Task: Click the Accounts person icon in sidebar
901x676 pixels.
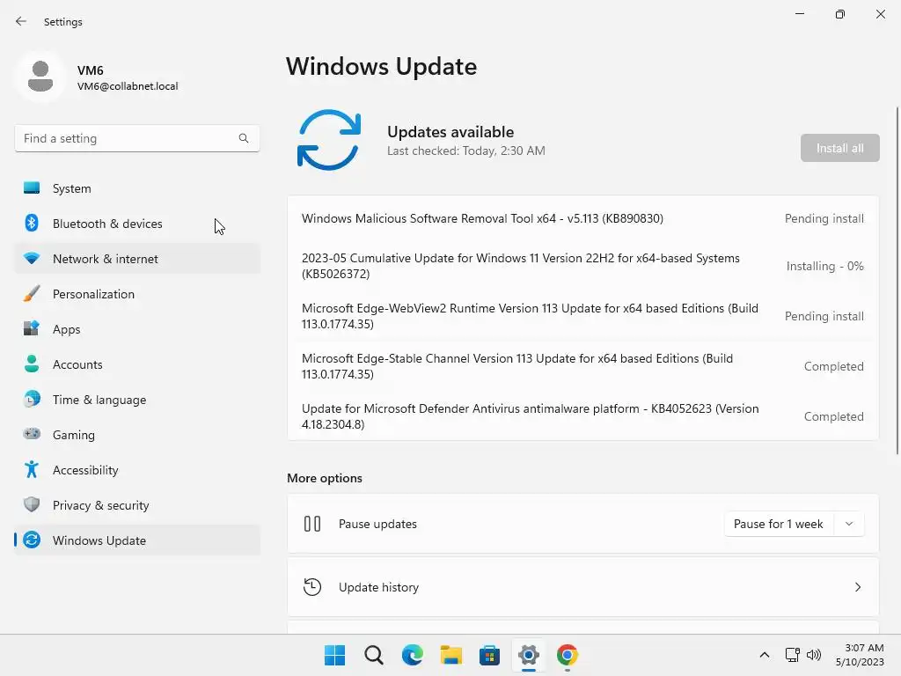Action: [x=32, y=364]
